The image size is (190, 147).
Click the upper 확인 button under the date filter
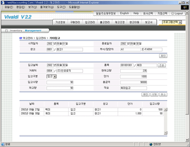pos(163,56)
